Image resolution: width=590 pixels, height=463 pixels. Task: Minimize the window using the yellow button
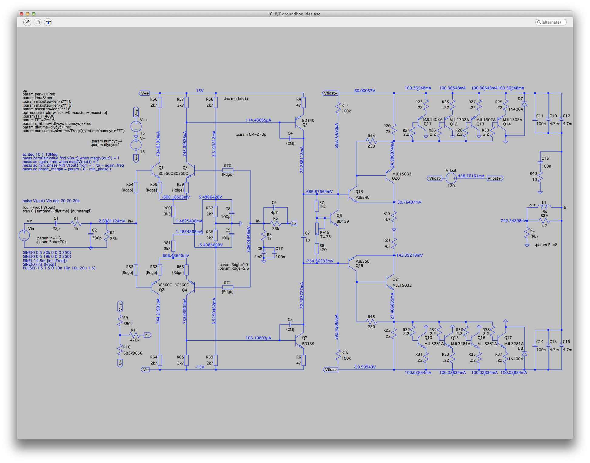28,14
